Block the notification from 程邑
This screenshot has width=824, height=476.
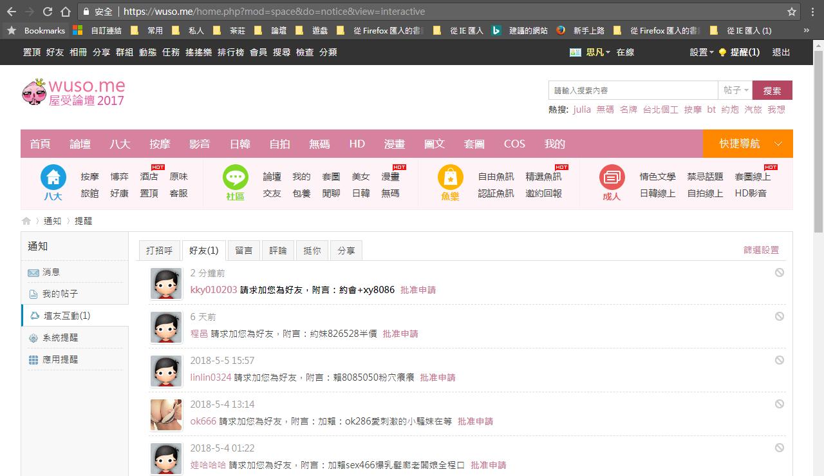(x=779, y=316)
